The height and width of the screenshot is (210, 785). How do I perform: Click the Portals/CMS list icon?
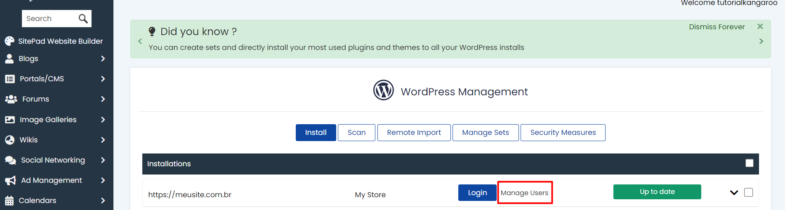10,79
